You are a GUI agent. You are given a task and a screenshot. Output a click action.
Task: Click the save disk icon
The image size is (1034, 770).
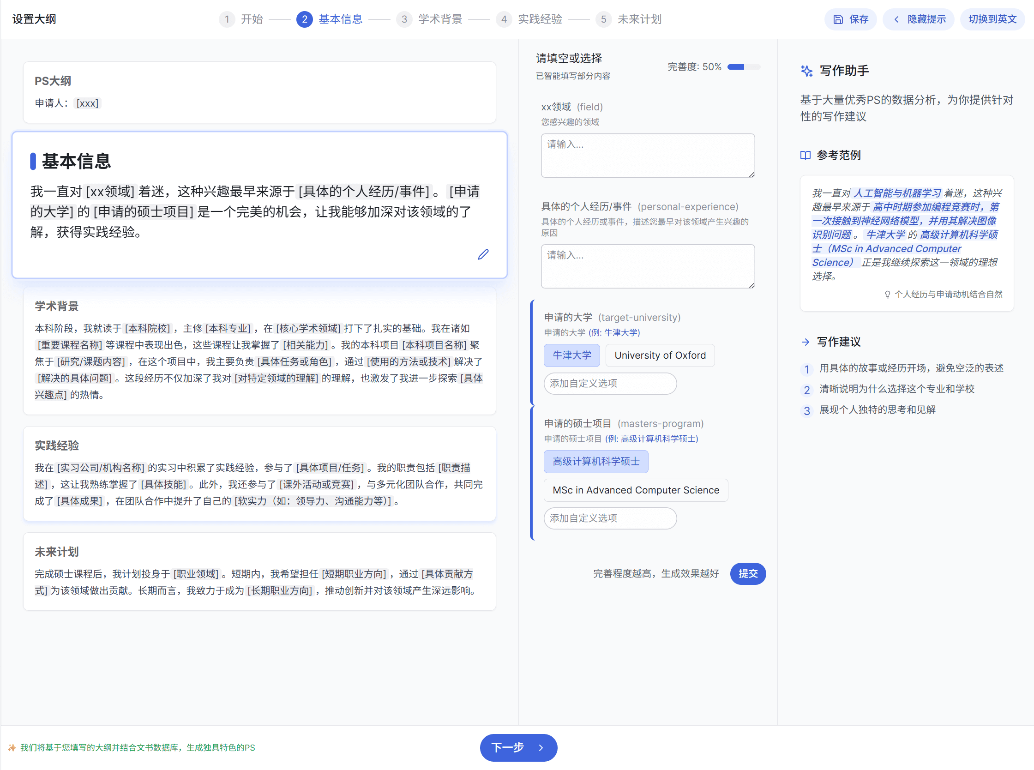[x=838, y=19]
